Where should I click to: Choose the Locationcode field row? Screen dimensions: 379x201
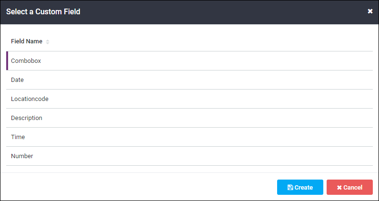pos(189,99)
